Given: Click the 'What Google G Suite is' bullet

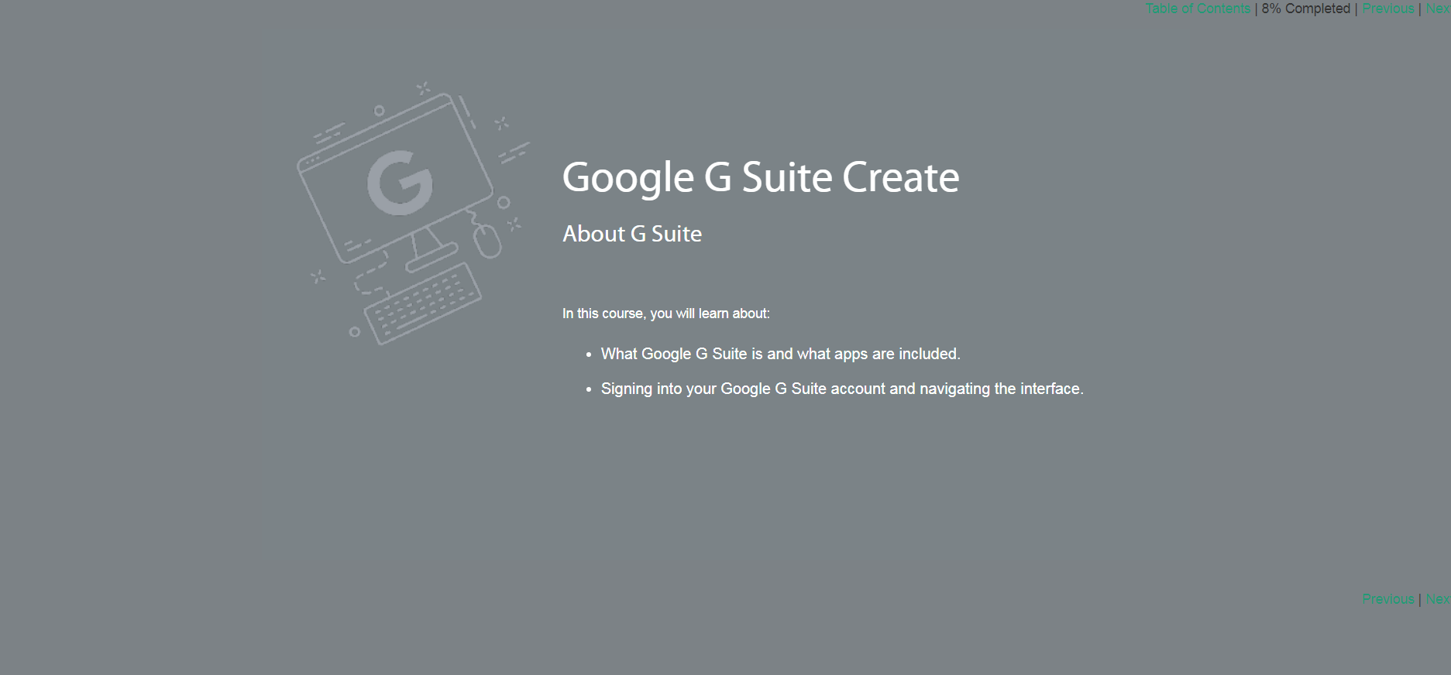Looking at the screenshot, I should 781,354.
